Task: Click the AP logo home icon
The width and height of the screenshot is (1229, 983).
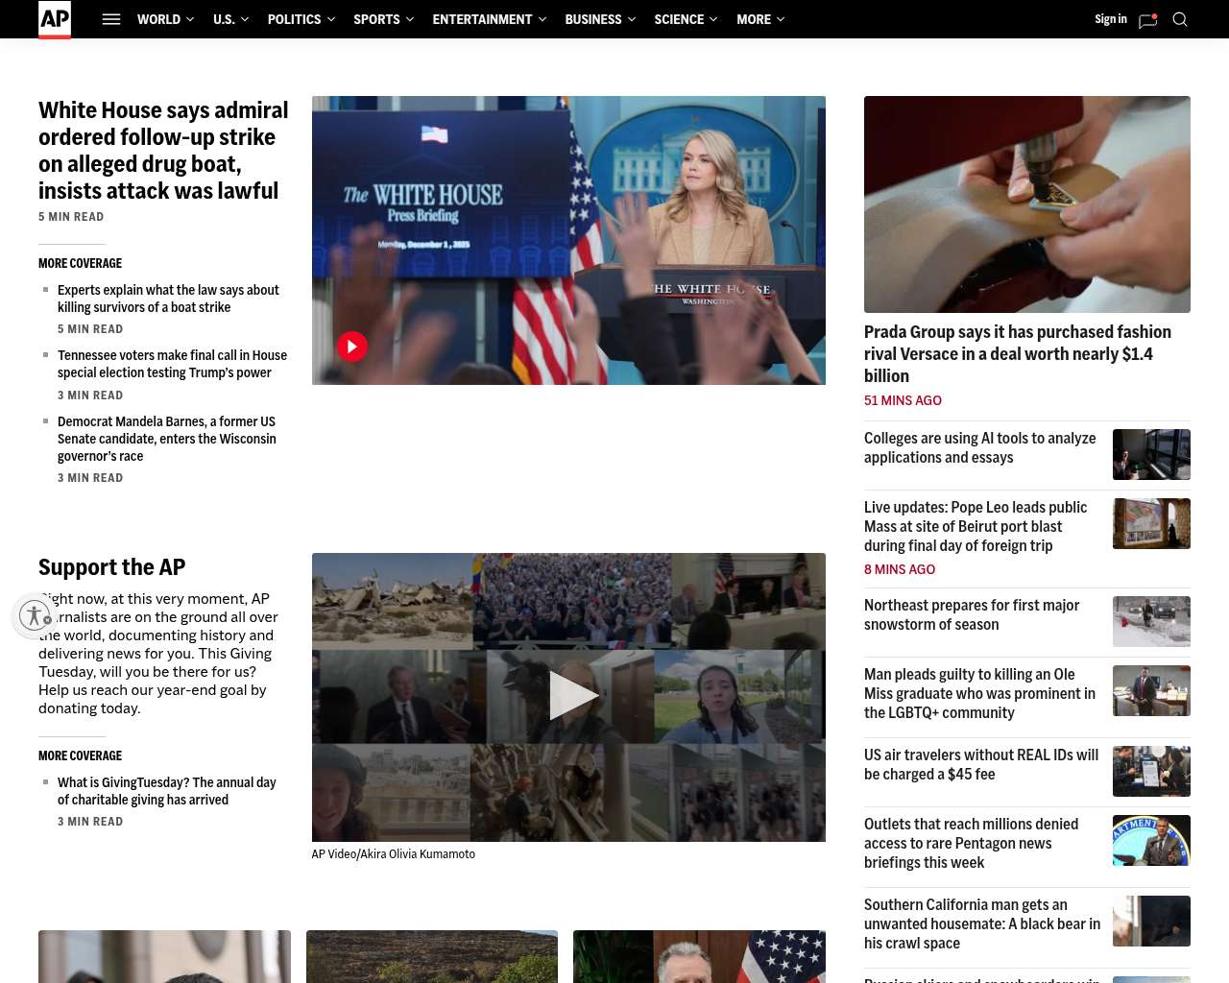Action: click(x=55, y=19)
